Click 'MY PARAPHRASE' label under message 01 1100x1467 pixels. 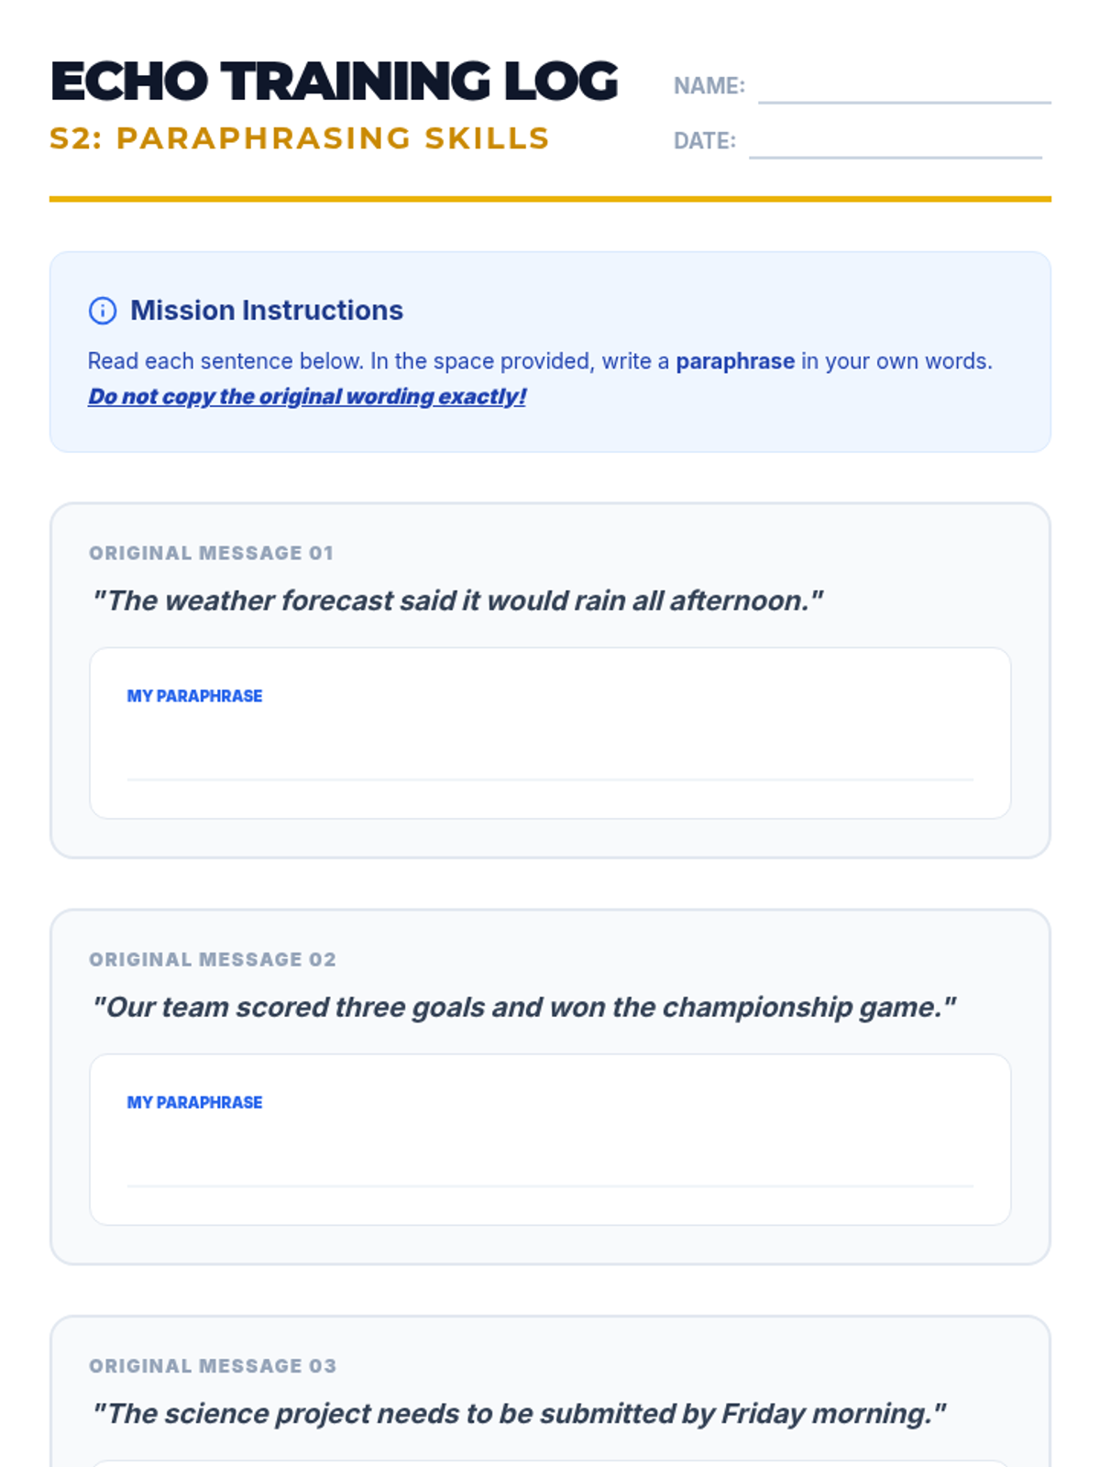[x=194, y=696]
